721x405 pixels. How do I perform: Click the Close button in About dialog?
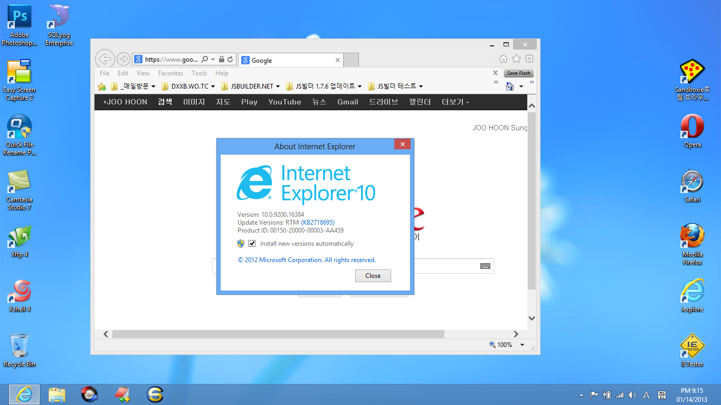373,276
